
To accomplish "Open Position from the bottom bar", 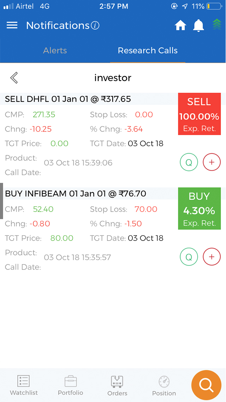I will 164,385.
